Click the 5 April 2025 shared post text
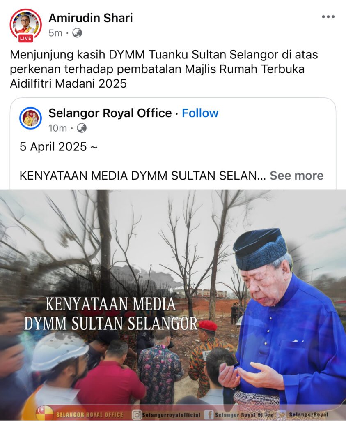 [x=58, y=147]
